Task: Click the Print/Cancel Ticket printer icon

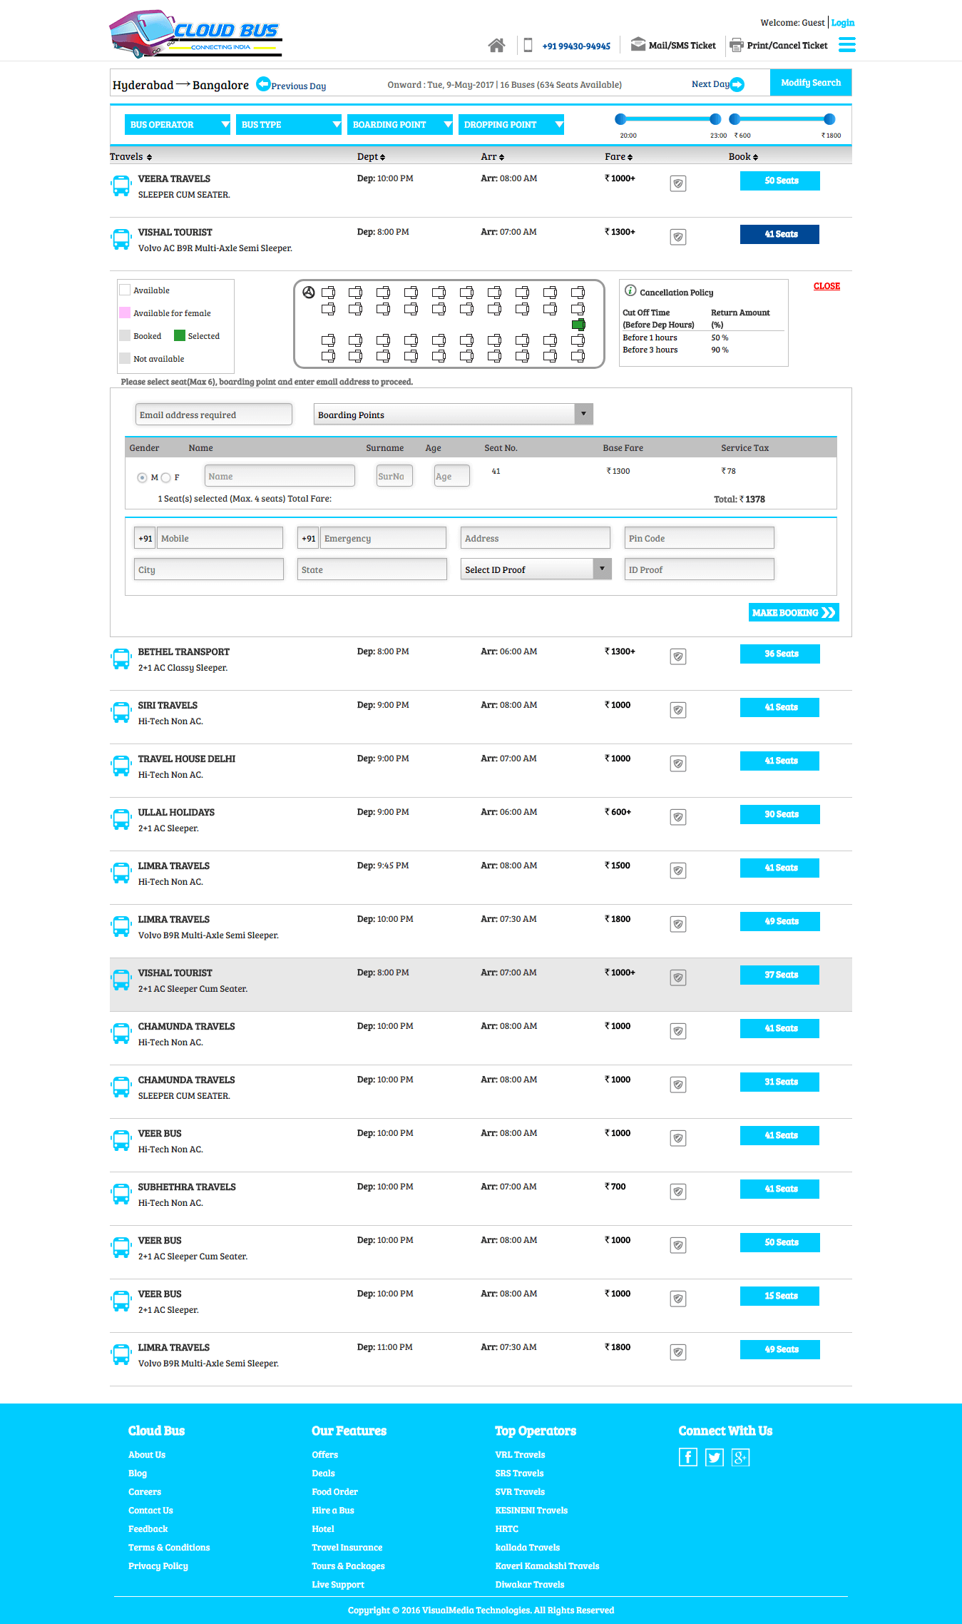Action: click(x=737, y=45)
